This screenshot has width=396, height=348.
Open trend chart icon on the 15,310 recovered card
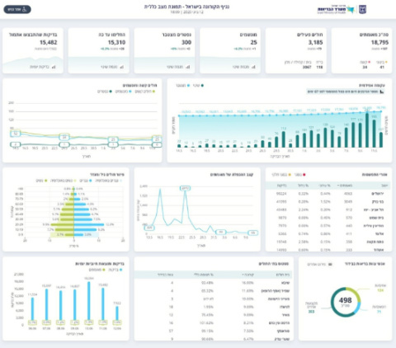[122, 67]
